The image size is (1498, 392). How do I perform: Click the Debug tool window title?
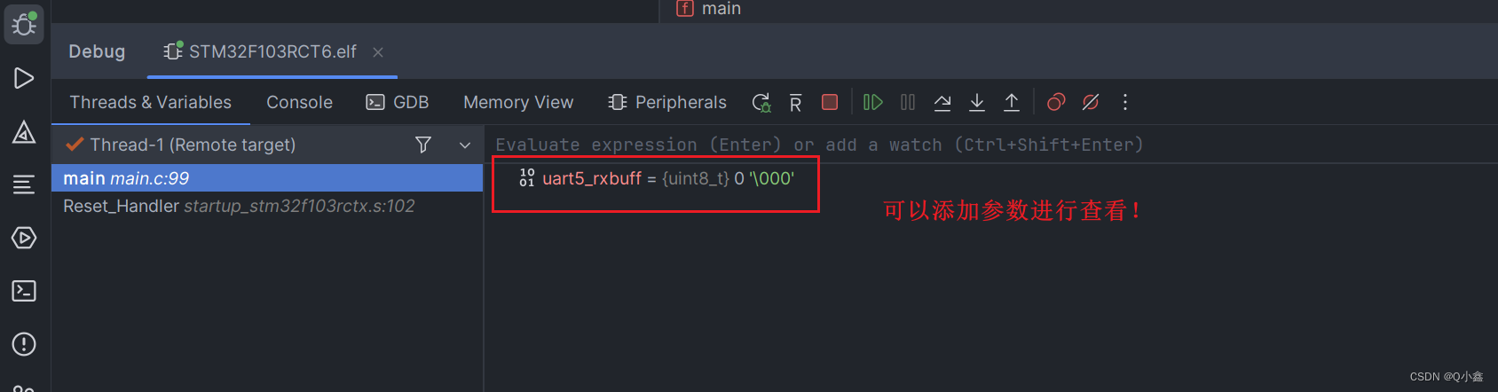click(97, 51)
